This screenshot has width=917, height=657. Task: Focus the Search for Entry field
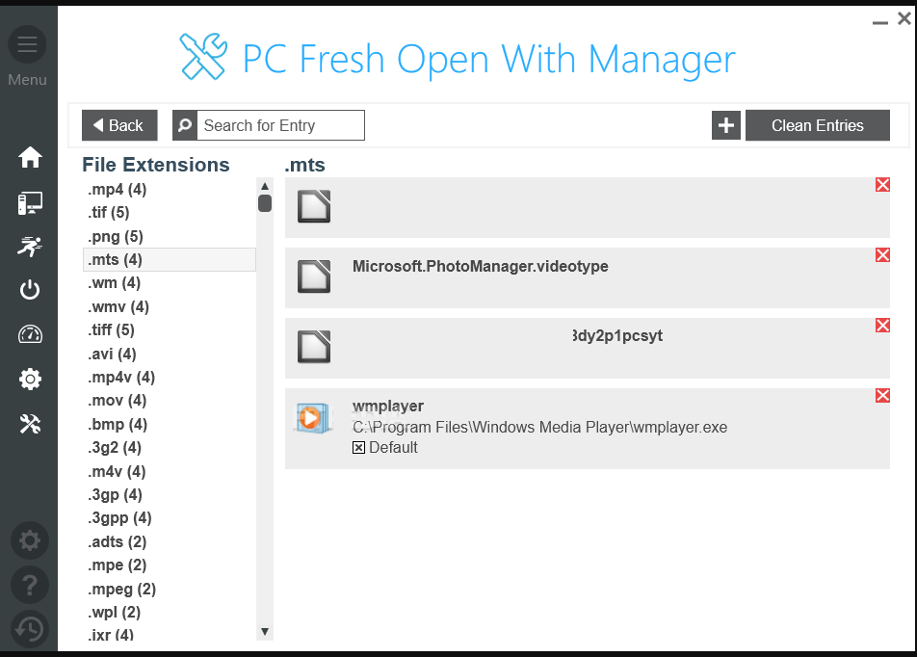pyautogui.click(x=280, y=125)
